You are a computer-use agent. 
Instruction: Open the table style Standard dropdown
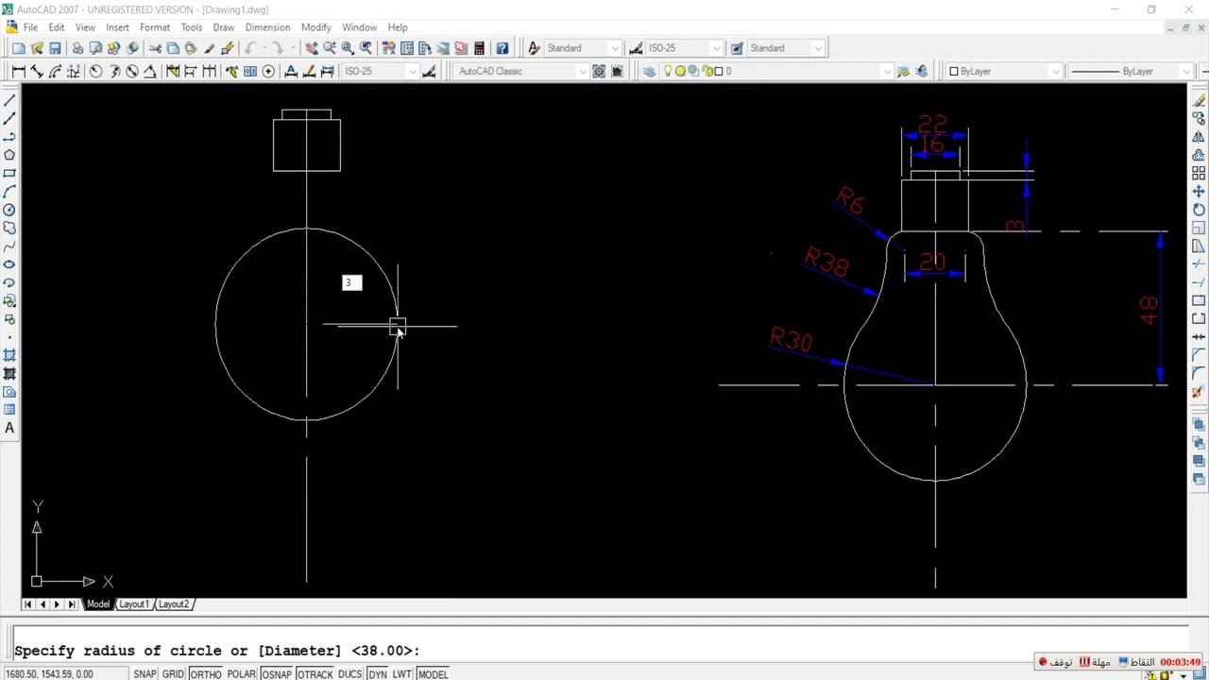point(818,48)
